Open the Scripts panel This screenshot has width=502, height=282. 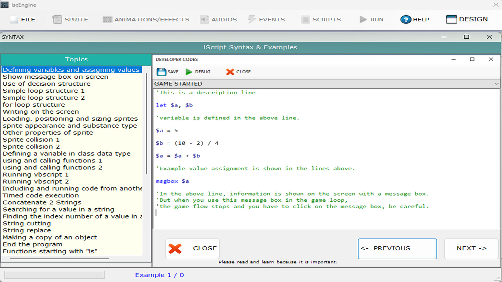pos(321,19)
